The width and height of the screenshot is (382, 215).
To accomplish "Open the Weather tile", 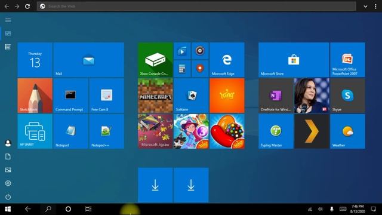I will (347, 131).
